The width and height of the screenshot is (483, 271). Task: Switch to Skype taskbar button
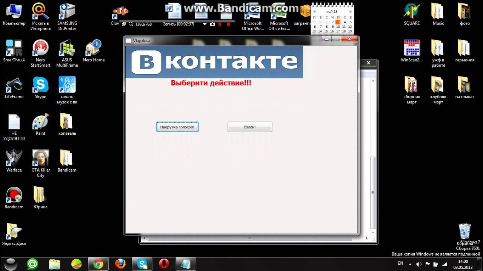pyautogui.click(x=142, y=264)
